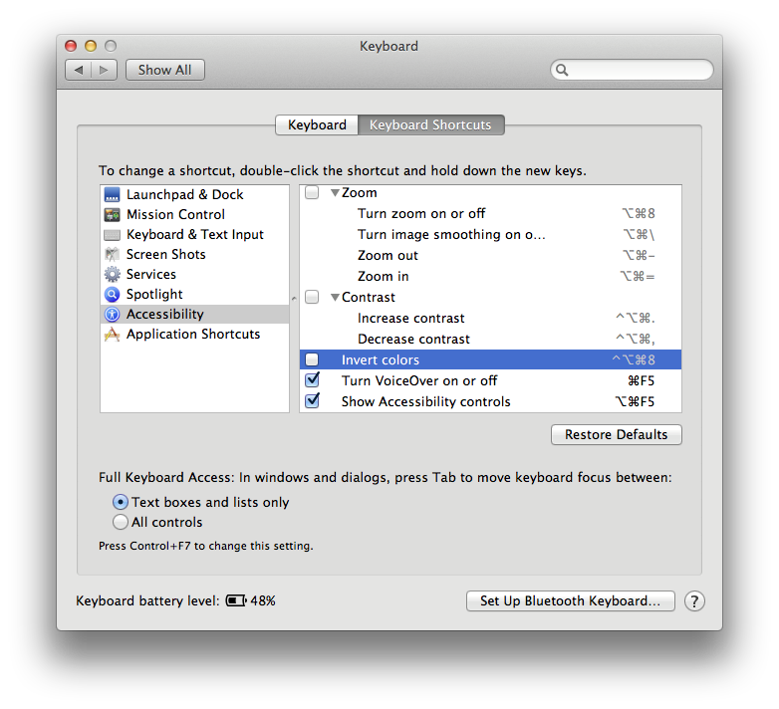Select the Zoom in shortcut row
Screen dimensions: 779x709
(490, 276)
